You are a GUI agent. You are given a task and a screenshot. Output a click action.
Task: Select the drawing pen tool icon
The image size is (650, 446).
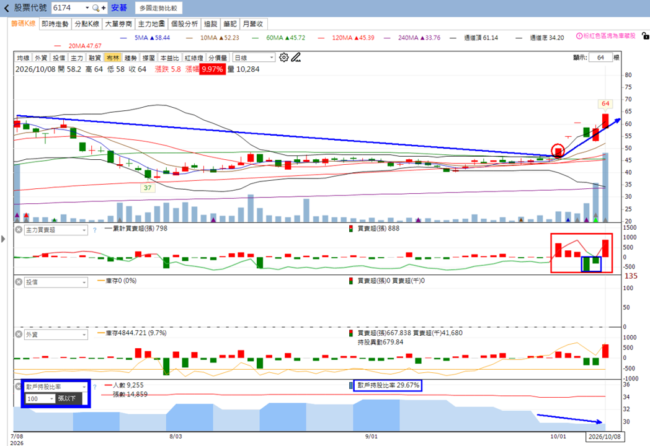296,57
